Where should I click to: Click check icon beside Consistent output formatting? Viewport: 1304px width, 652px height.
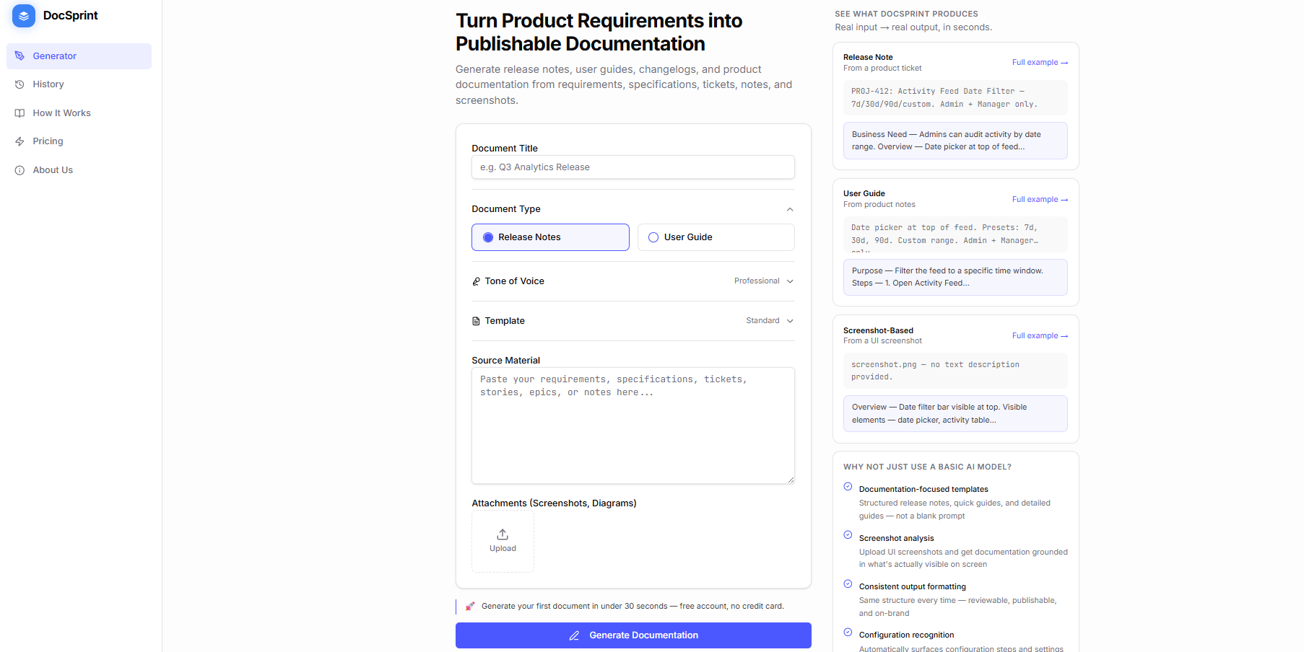[x=848, y=583]
